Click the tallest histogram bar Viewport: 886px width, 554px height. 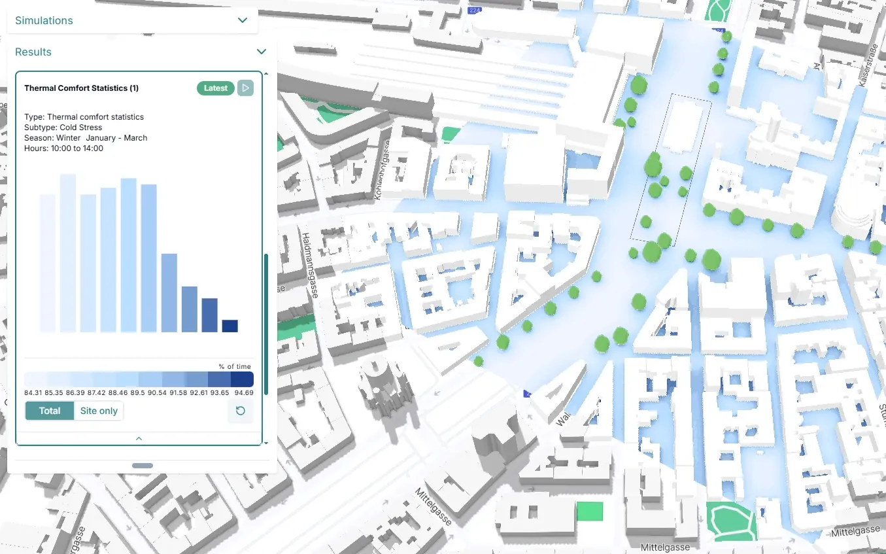[x=68, y=253]
